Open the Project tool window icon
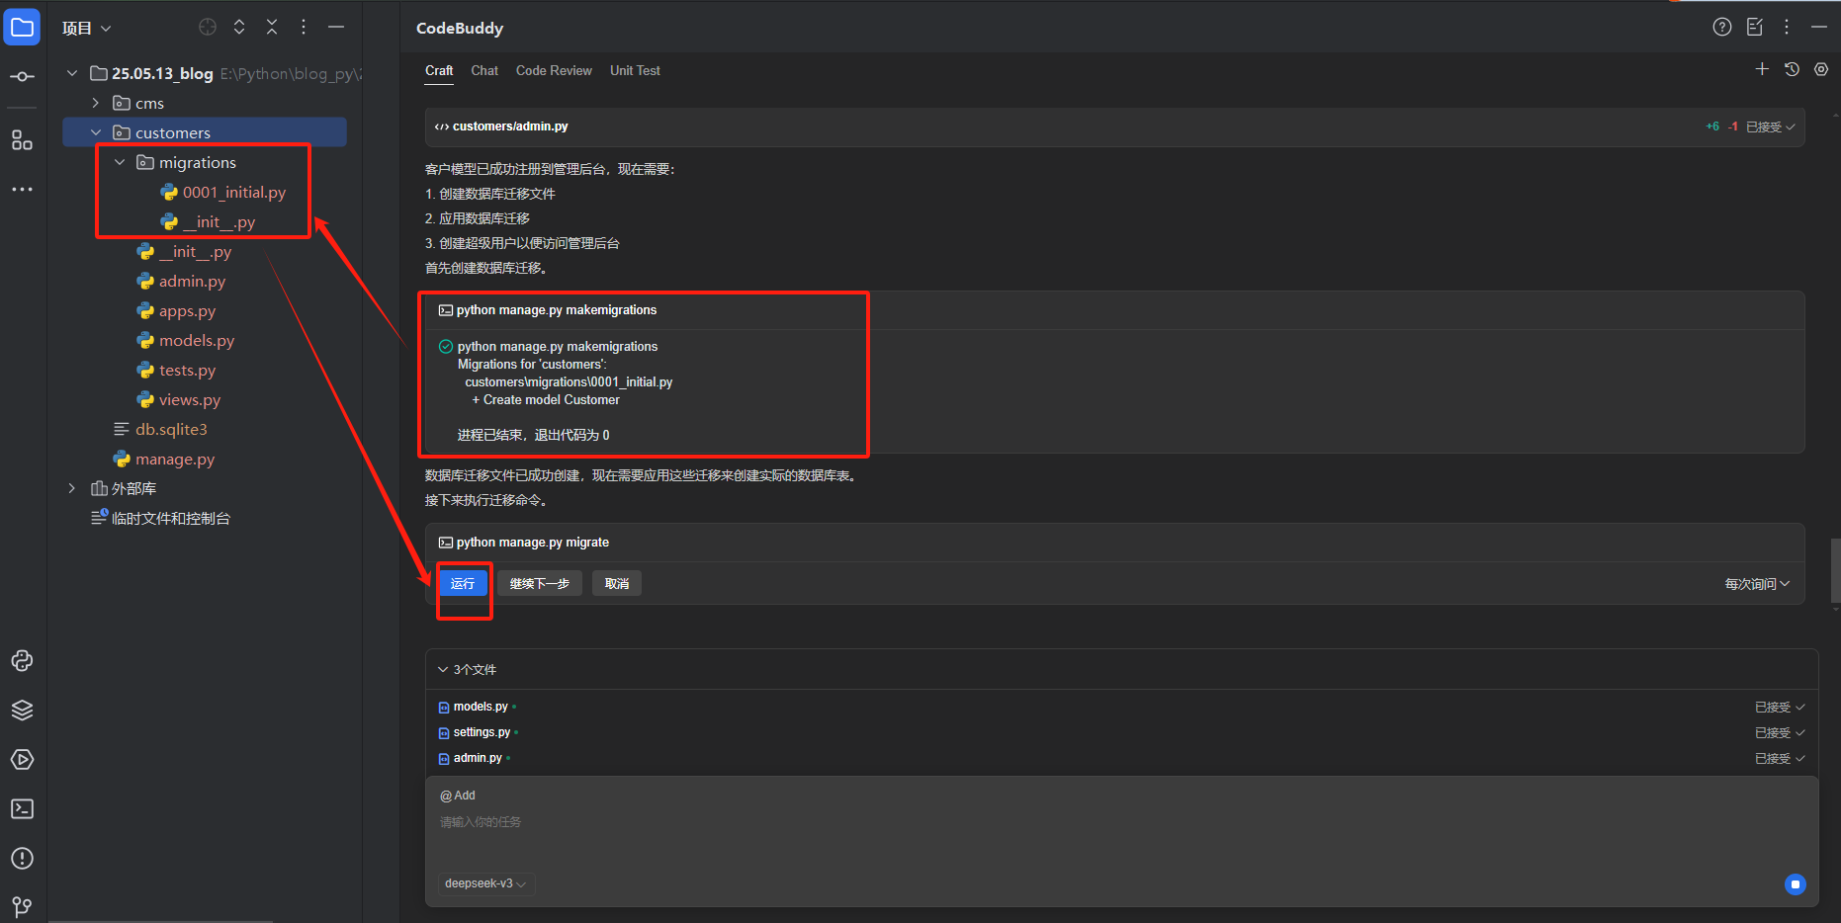 pos(22,28)
